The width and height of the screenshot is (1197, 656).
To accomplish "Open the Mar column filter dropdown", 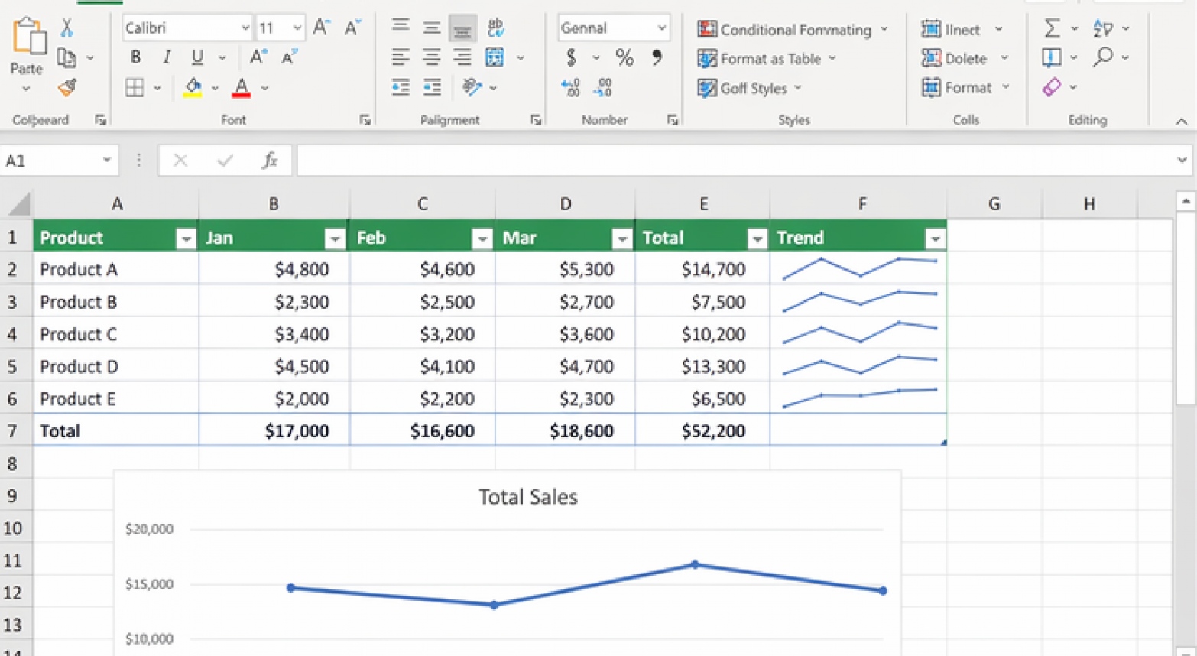I will coord(622,239).
